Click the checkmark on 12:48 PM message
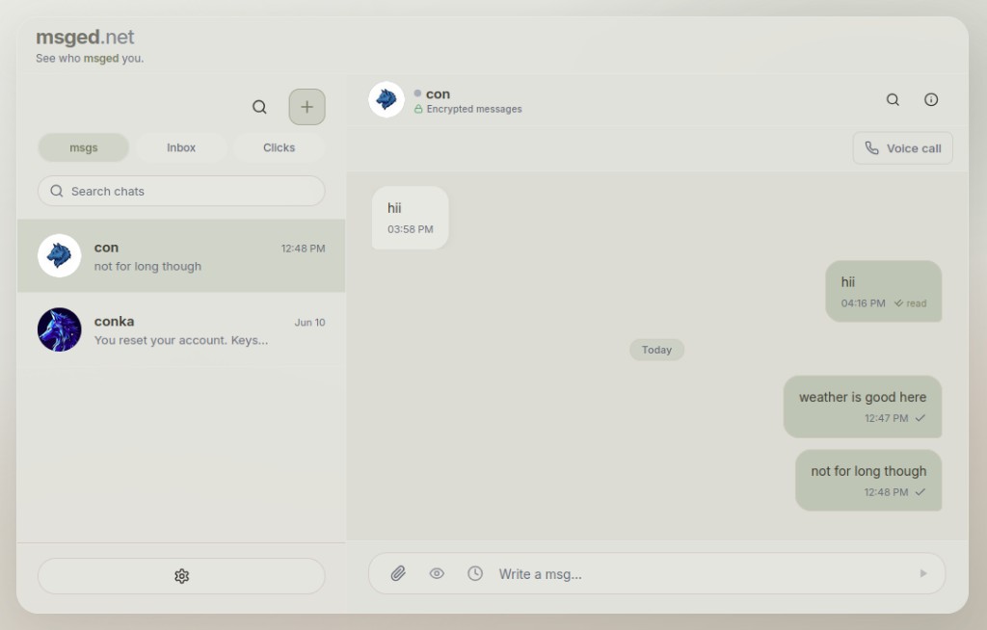The height and width of the screenshot is (630, 987). 920,492
